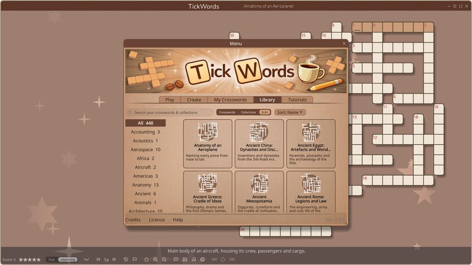Filter library to Collections only

(248, 112)
